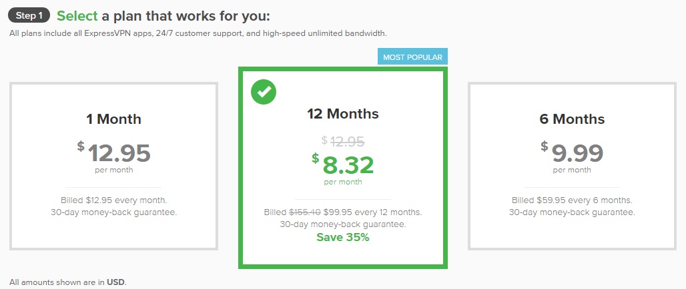Click the 12 Months 30-day money-back guarantee text
The image size is (686, 289).
(x=343, y=225)
